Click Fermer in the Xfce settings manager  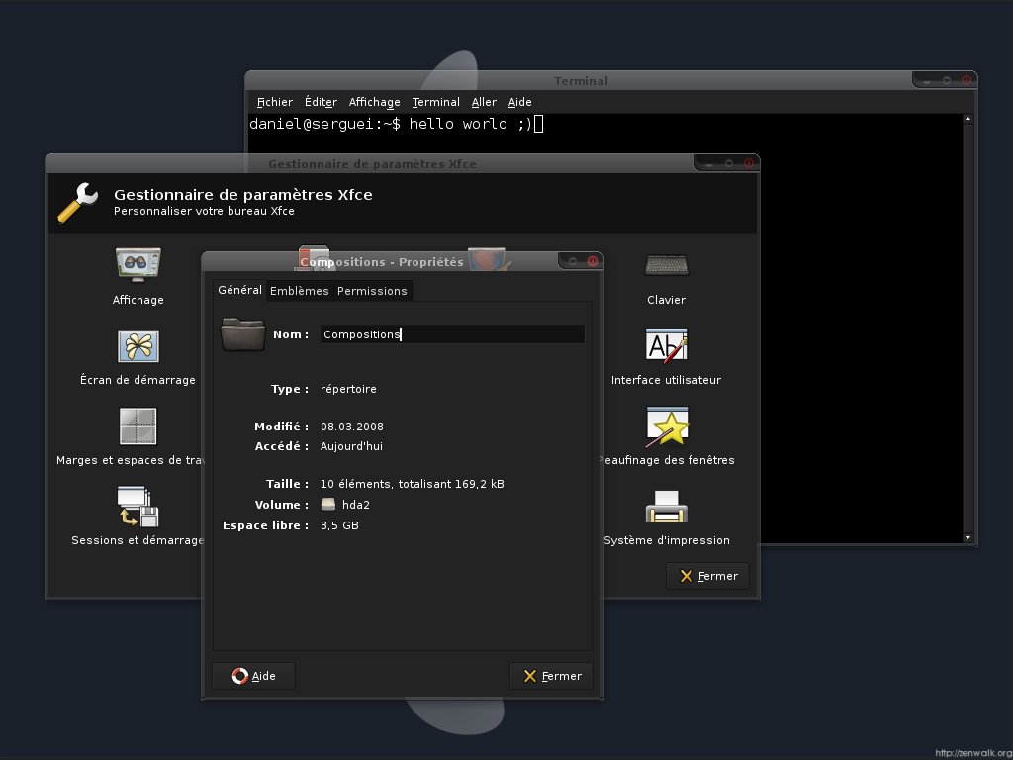point(707,576)
